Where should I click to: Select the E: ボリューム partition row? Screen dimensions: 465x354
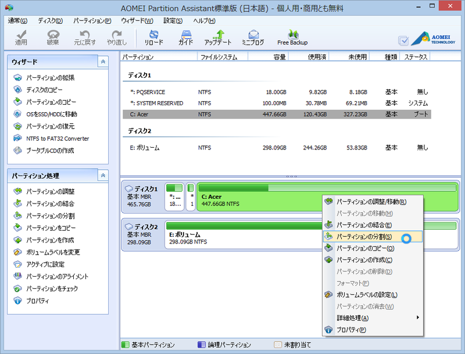pyautogui.click(x=277, y=148)
